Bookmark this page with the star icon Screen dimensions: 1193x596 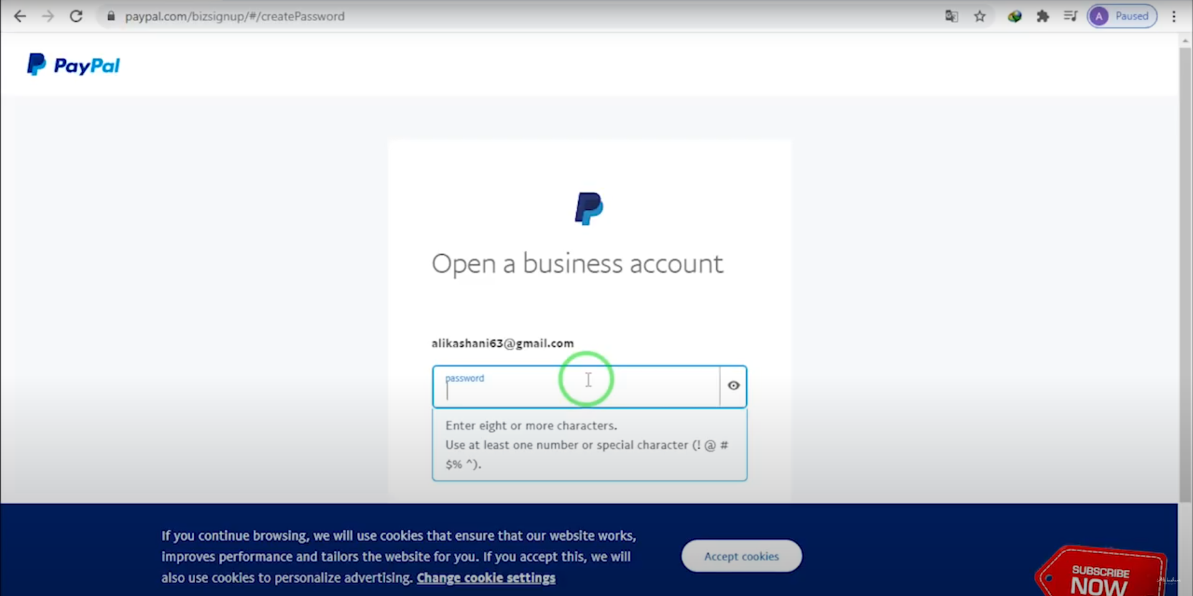[980, 16]
